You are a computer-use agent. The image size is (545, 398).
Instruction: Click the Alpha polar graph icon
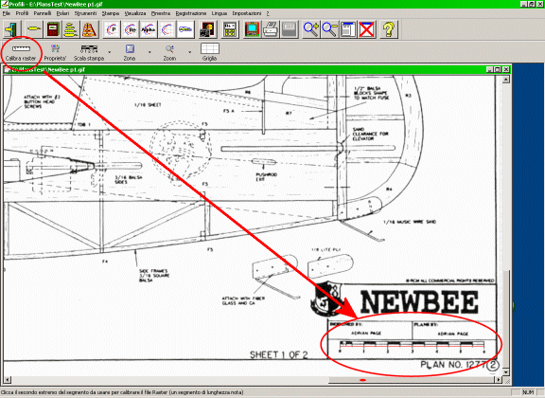click(x=149, y=29)
